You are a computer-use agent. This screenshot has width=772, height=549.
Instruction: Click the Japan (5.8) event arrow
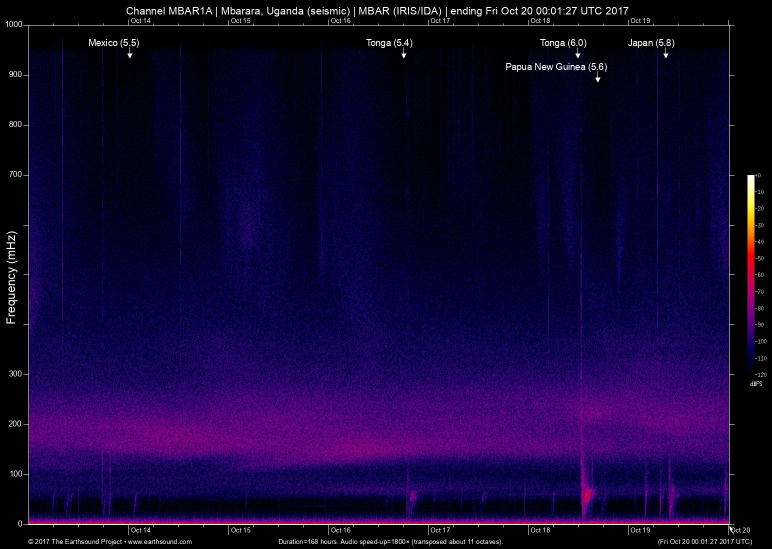(x=665, y=55)
